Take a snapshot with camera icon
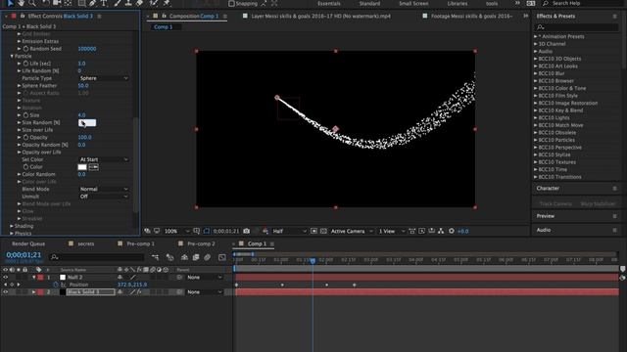The image size is (627, 352). (247, 231)
